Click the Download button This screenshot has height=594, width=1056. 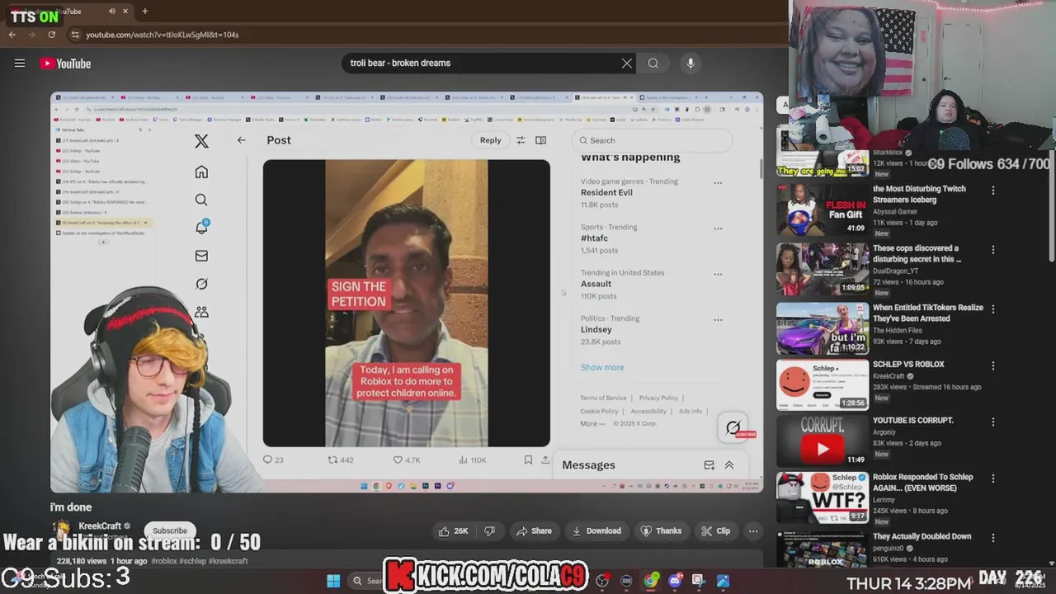point(596,530)
